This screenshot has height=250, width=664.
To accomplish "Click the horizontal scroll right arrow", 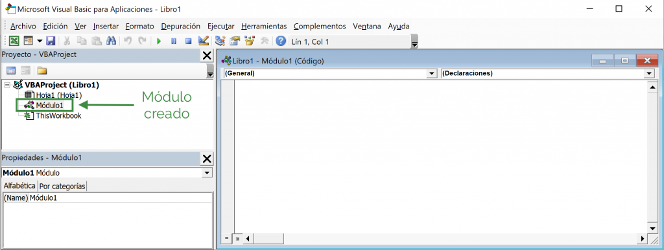I will 643,239.
